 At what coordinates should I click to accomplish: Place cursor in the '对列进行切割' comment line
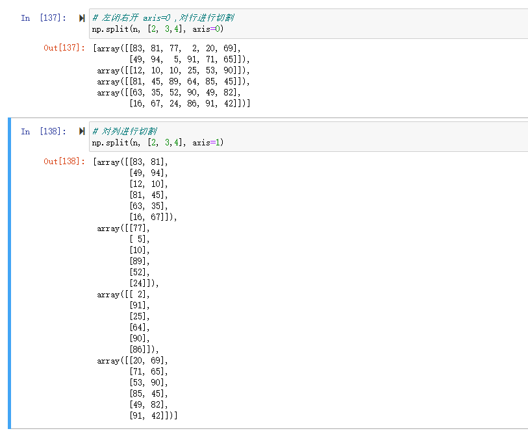tap(130, 131)
